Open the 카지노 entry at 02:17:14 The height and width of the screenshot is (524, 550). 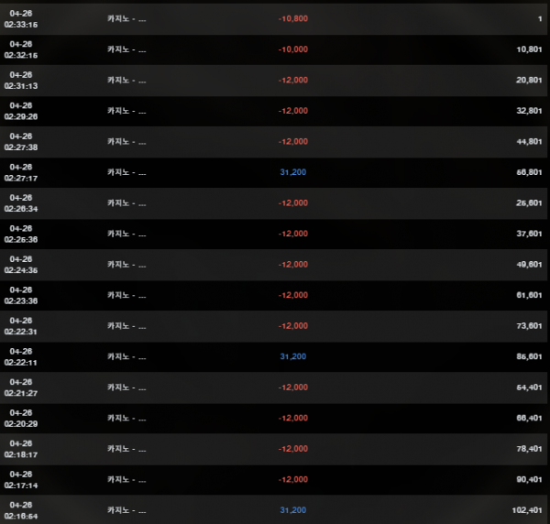[126, 479]
